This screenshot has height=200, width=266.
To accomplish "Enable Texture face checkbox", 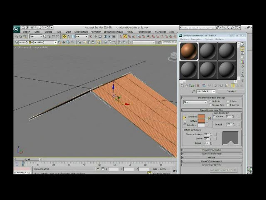I will (x=210, y=105).
